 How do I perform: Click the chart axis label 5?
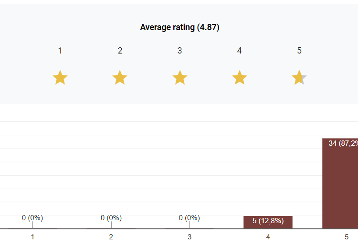pos(347,237)
